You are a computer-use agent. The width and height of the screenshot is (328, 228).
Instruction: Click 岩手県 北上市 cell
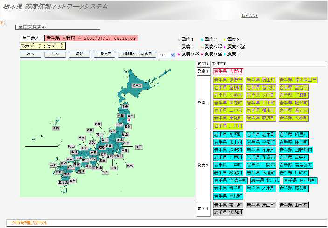click(265, 180)
